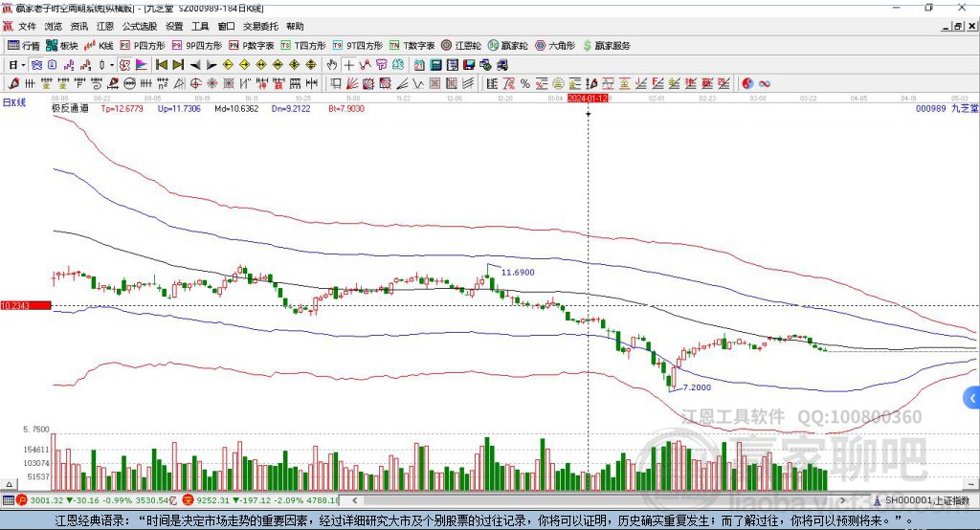The width and height of the screenshot is (980, 530).
Task: Step back with the black left arrow
Action: (195, 65)
